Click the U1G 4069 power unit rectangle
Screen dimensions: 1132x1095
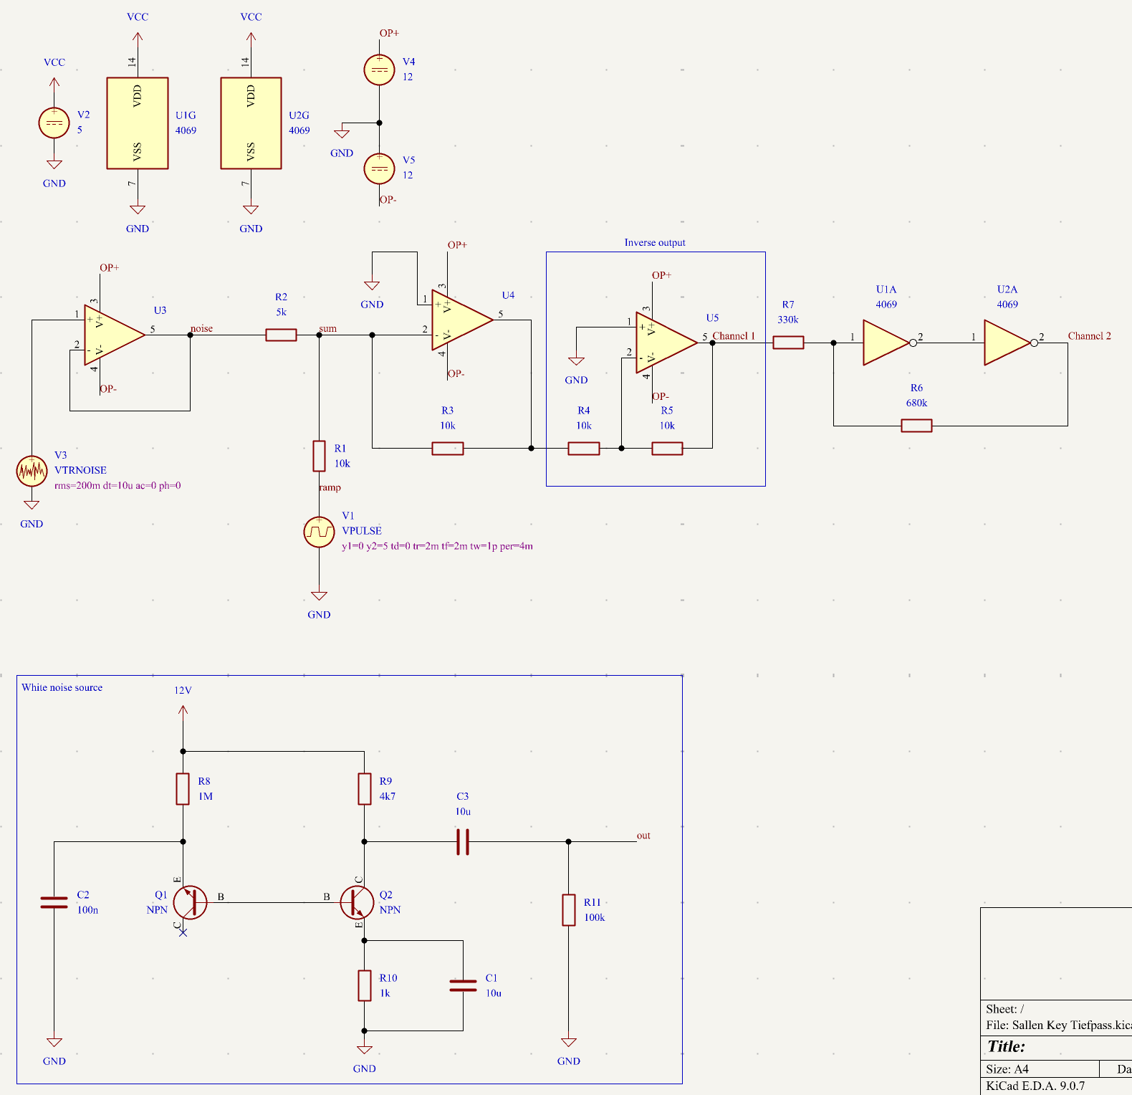(138, 123)
